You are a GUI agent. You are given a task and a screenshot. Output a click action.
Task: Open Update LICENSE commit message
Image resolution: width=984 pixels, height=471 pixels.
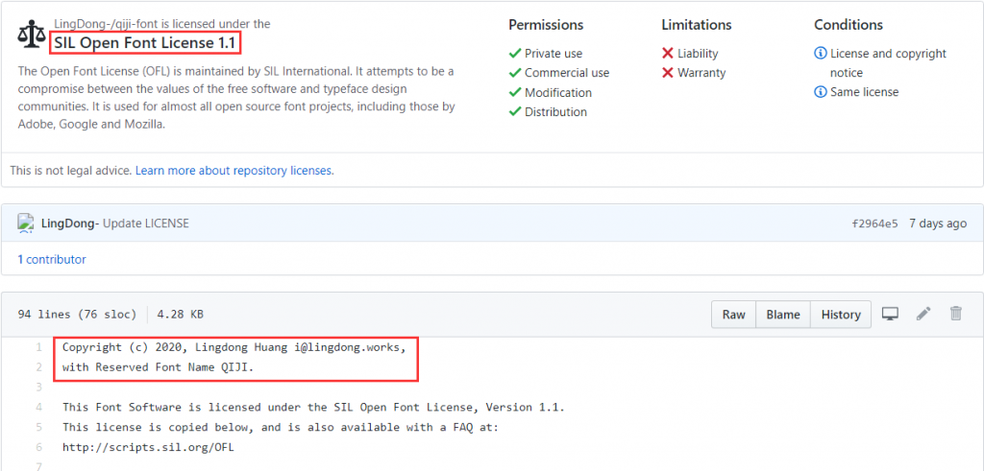click(146, 224)
